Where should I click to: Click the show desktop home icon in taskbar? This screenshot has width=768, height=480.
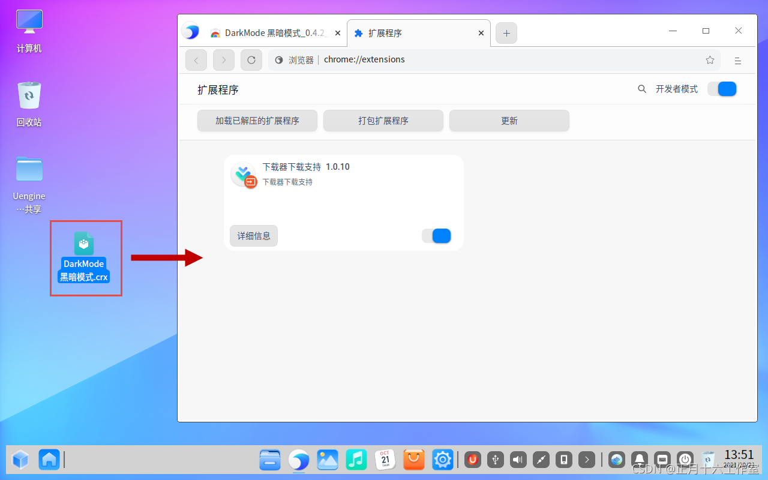[49, 460]
